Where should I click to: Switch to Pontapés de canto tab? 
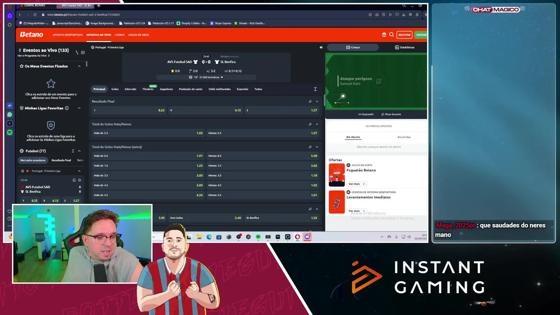(x=191, y=89)
